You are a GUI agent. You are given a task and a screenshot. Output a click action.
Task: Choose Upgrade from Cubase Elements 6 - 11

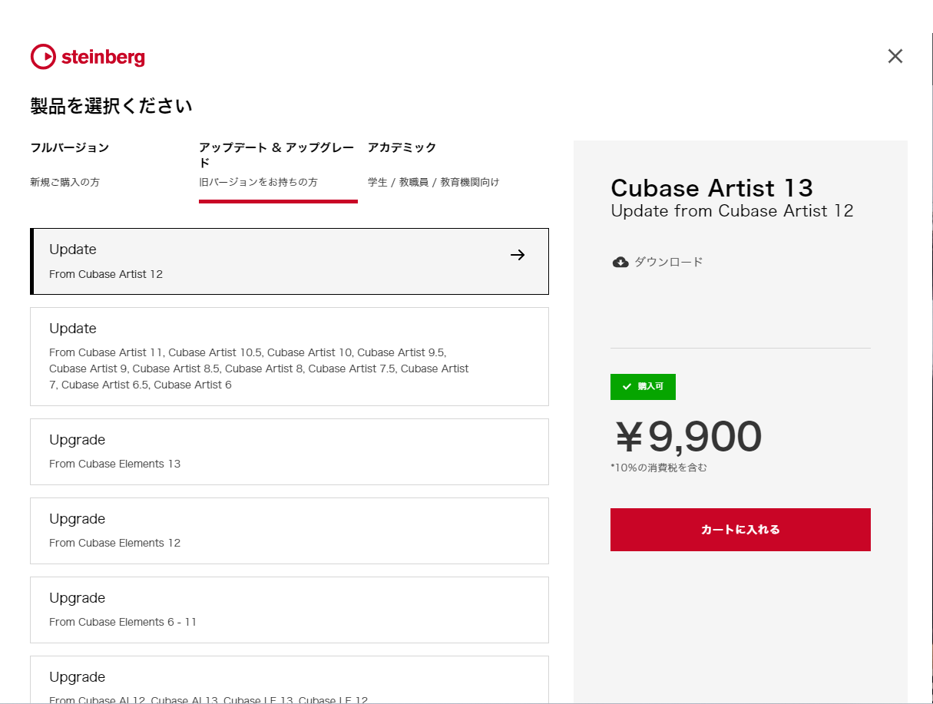tap(289, 610)
